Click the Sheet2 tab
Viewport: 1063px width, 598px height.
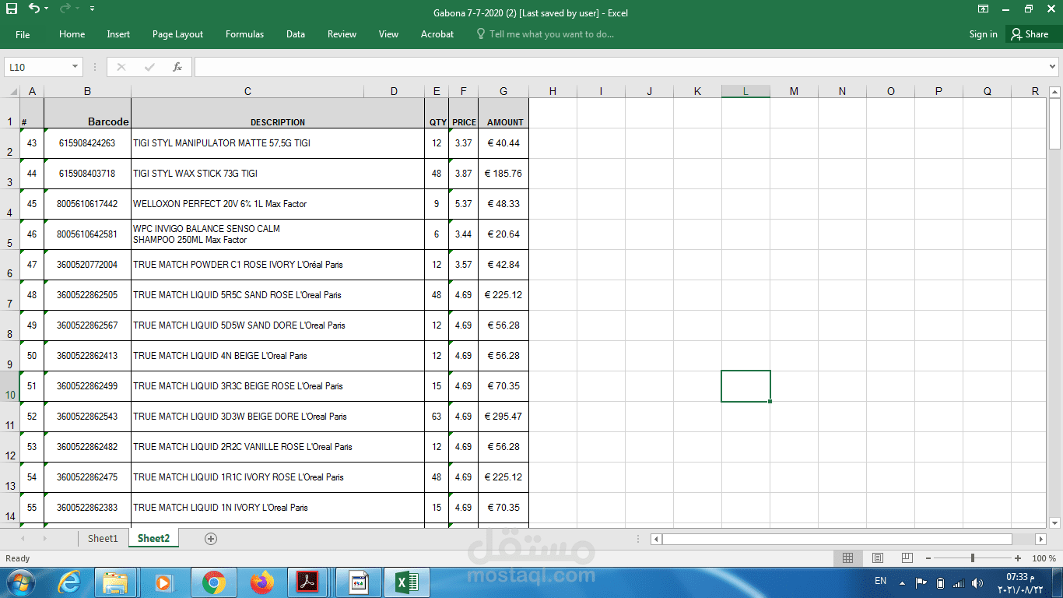tap(153, 538)
